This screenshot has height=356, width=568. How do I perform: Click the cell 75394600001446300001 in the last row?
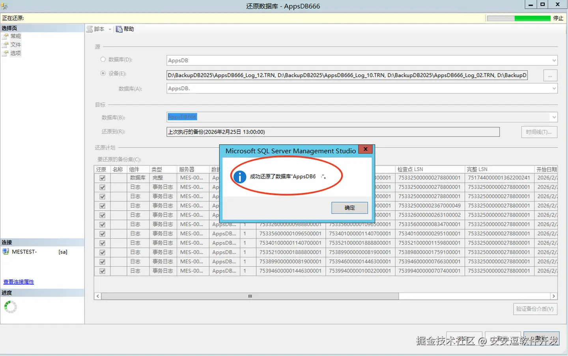click(x=290, y=271)
